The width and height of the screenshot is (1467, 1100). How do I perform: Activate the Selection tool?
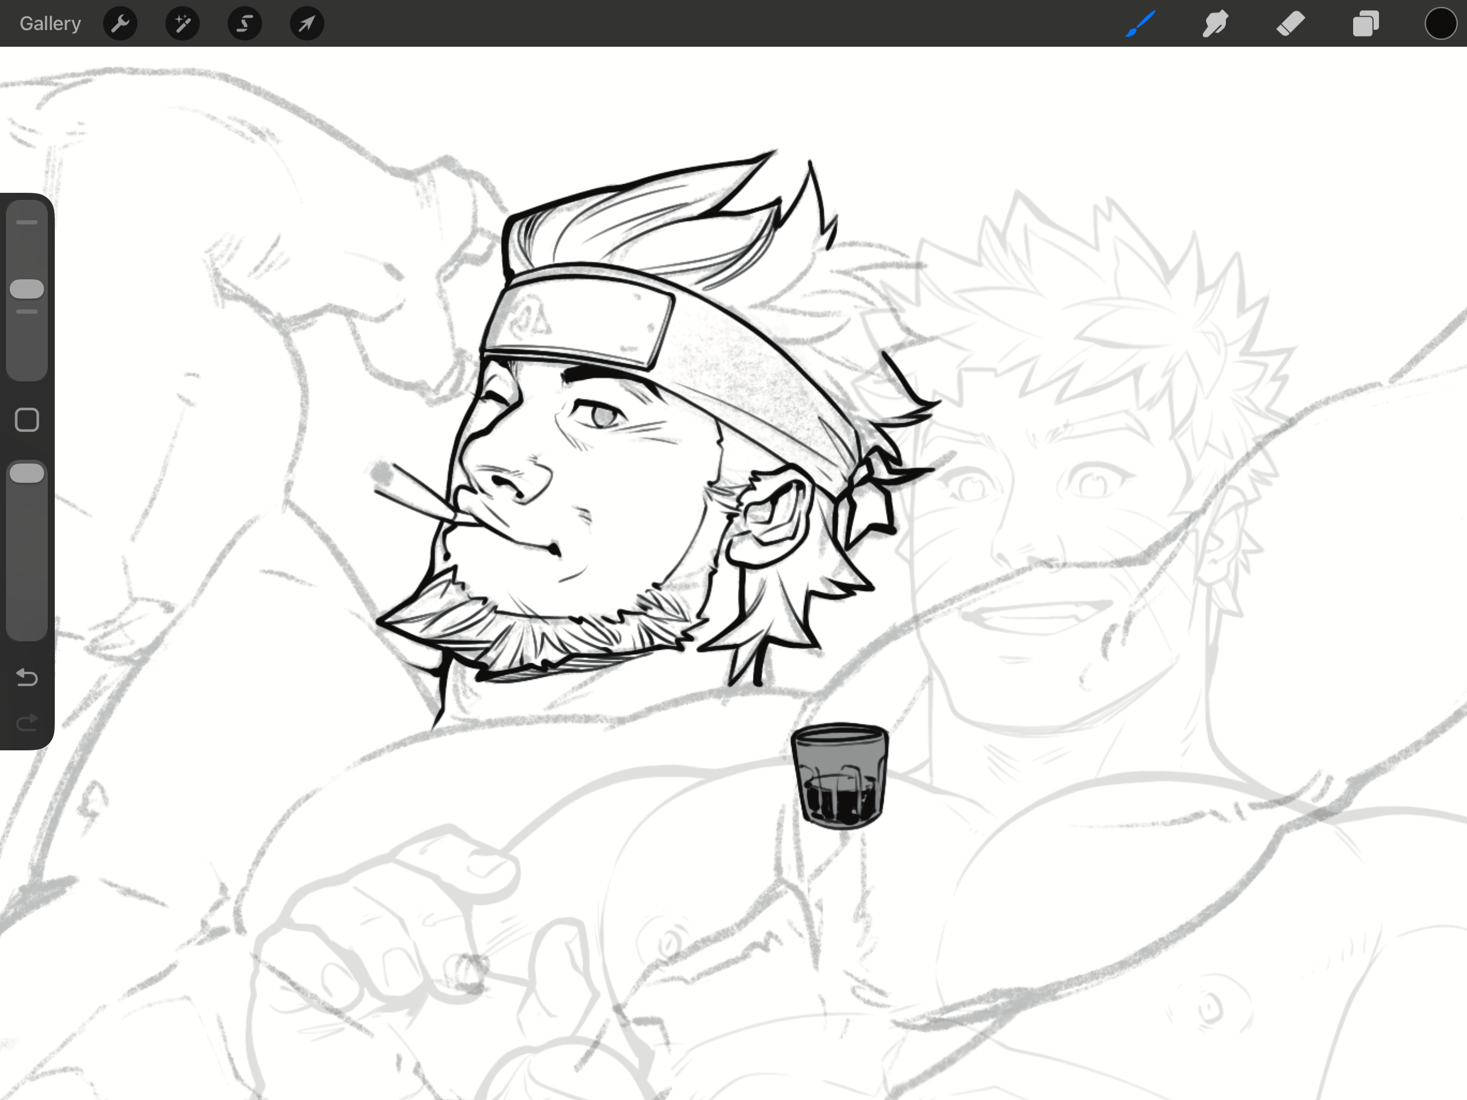[x=245, y=24]
